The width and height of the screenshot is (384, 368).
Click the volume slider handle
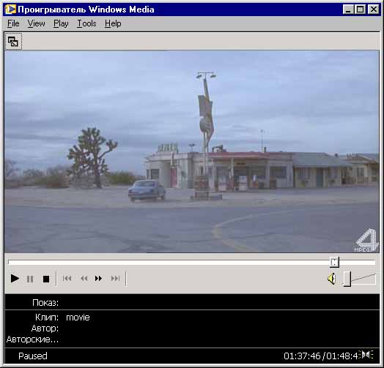click(347, 279)
